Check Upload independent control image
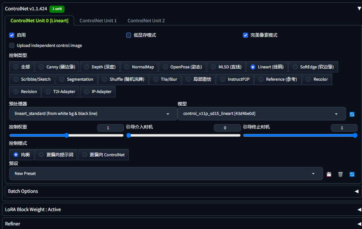Image resolution: width=362 pixels, height=229 pixels. click(x=12, y=45)
